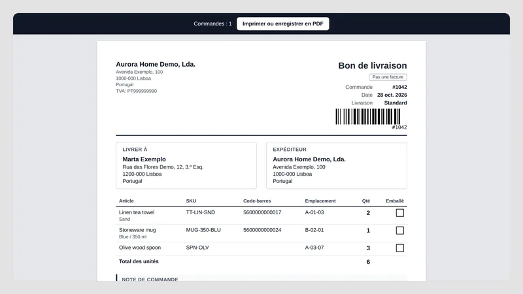Click the 'EXPÉDITEUR' section label
Image resolution: width=523 pixels, height=294 pixels.
click(x=290, y=150)
